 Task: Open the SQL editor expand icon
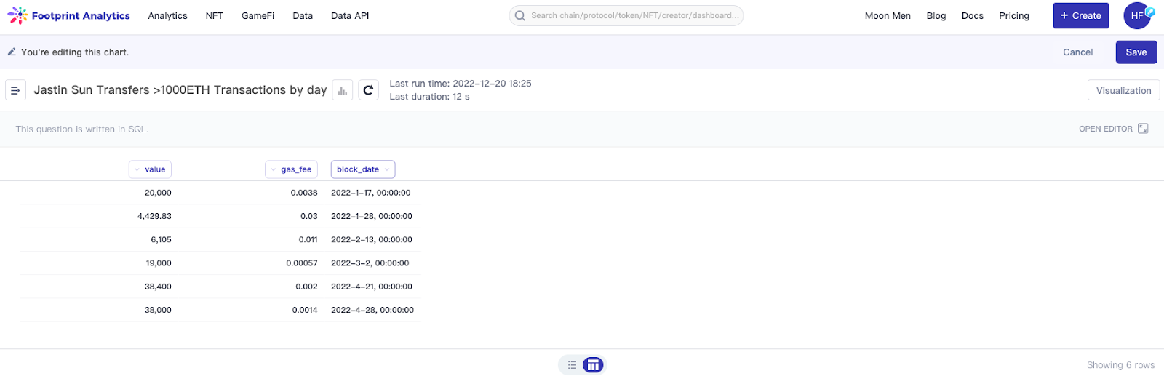coord(1143,129)
